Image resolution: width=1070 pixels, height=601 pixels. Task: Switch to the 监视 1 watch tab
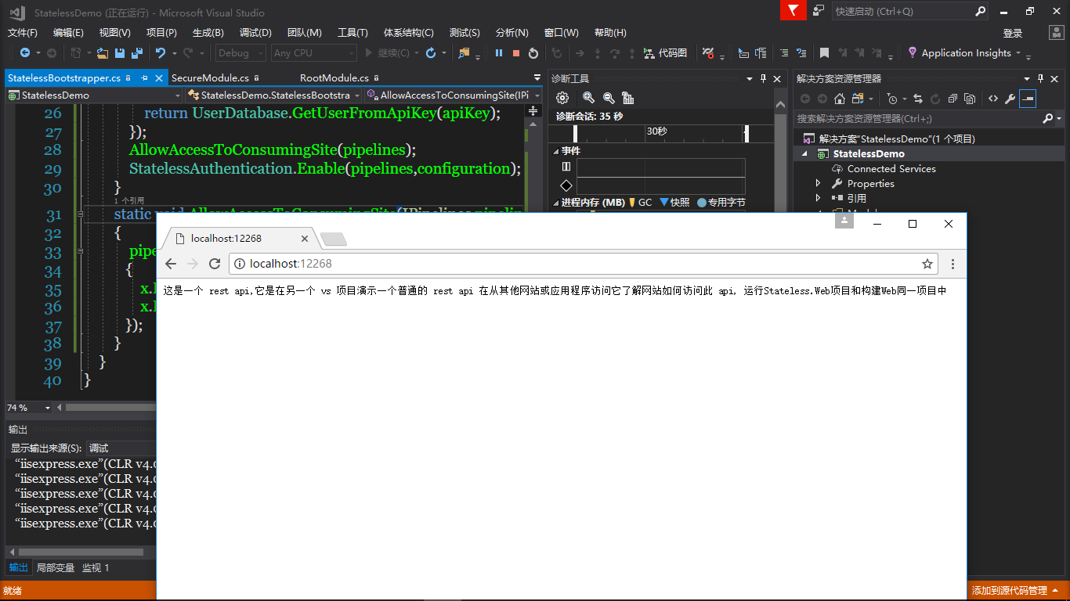pos(96,568)
